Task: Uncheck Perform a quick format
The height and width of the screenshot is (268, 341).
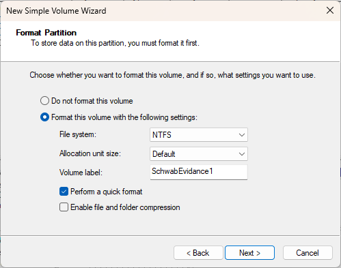Action: pos(64,192)
